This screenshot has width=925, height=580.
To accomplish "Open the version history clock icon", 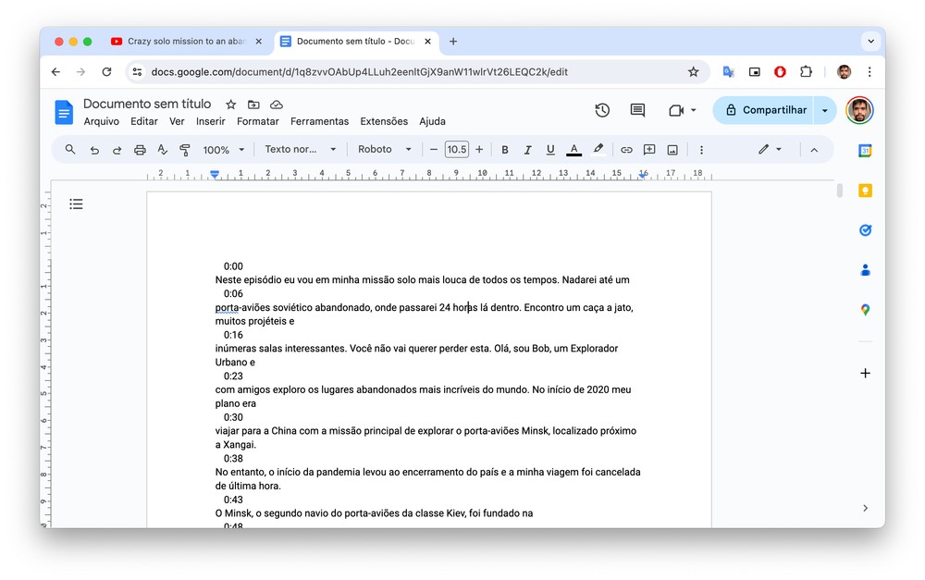I will [602, 110].
